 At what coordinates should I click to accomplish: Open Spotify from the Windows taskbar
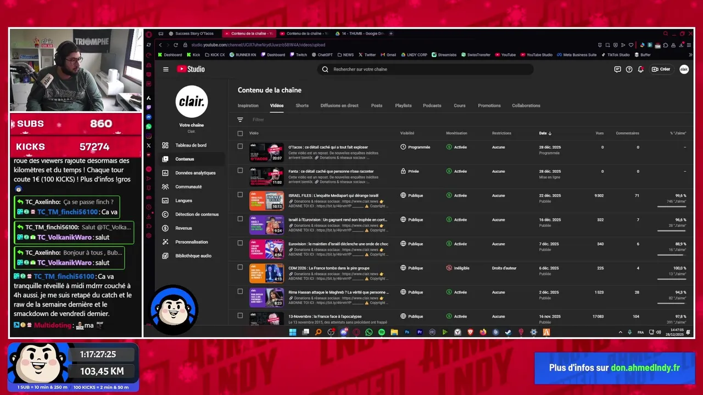pos(381,332)
